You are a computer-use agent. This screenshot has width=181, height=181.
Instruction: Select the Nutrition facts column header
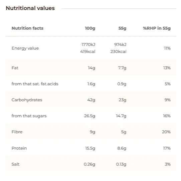point(27,28)
